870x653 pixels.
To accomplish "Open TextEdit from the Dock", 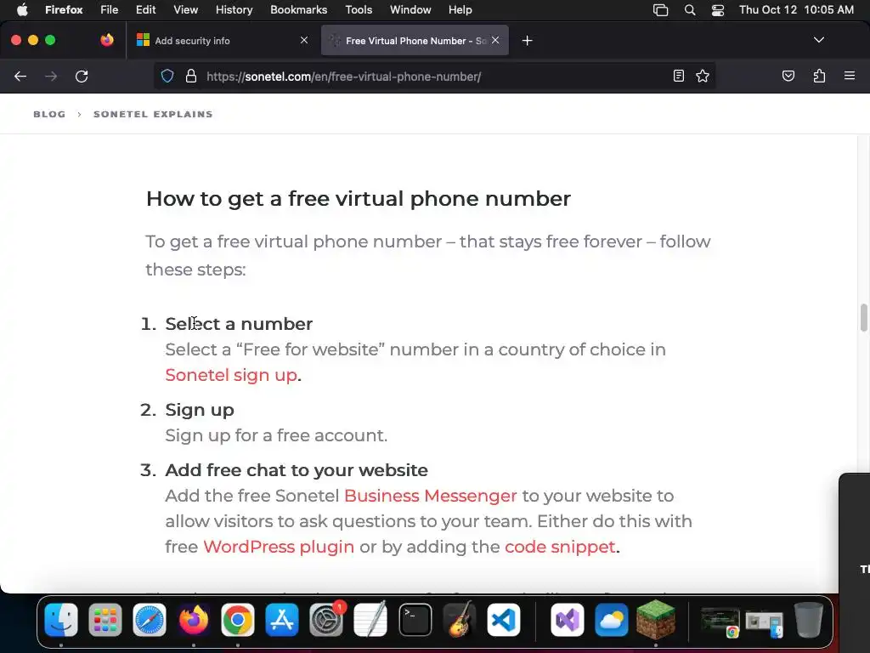I will pos(370,620).
